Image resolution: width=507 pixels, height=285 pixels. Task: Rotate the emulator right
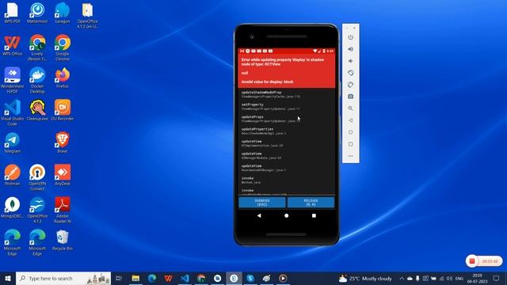pos(350,85)
